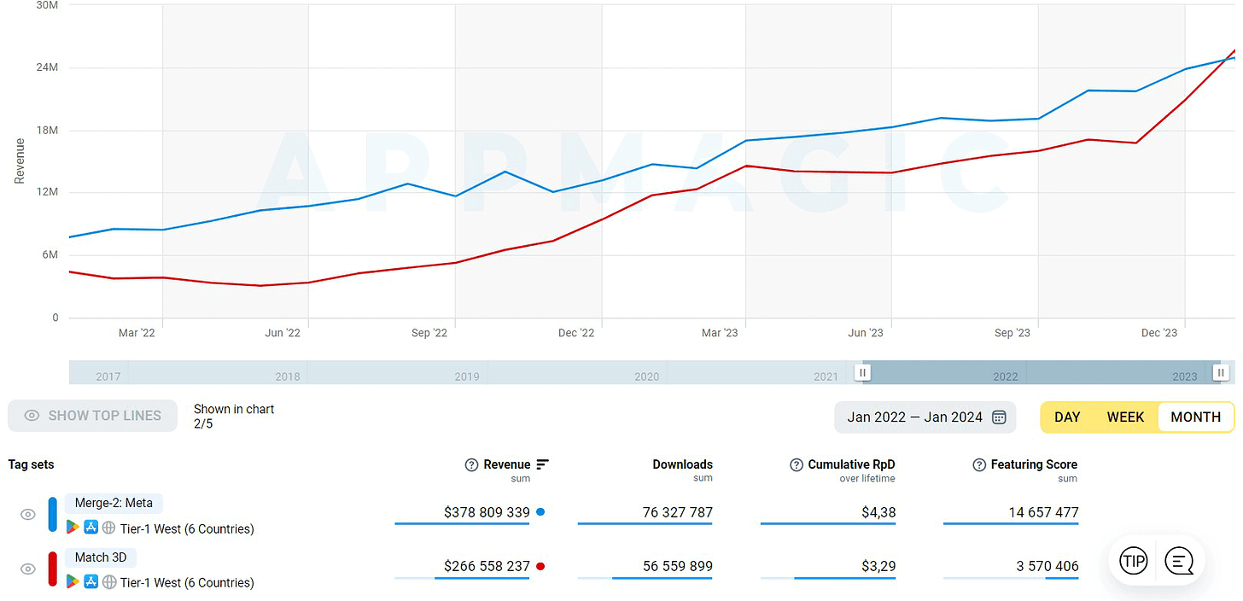
Task: Open the chat feedback bubble icon
Action: 1179,562
